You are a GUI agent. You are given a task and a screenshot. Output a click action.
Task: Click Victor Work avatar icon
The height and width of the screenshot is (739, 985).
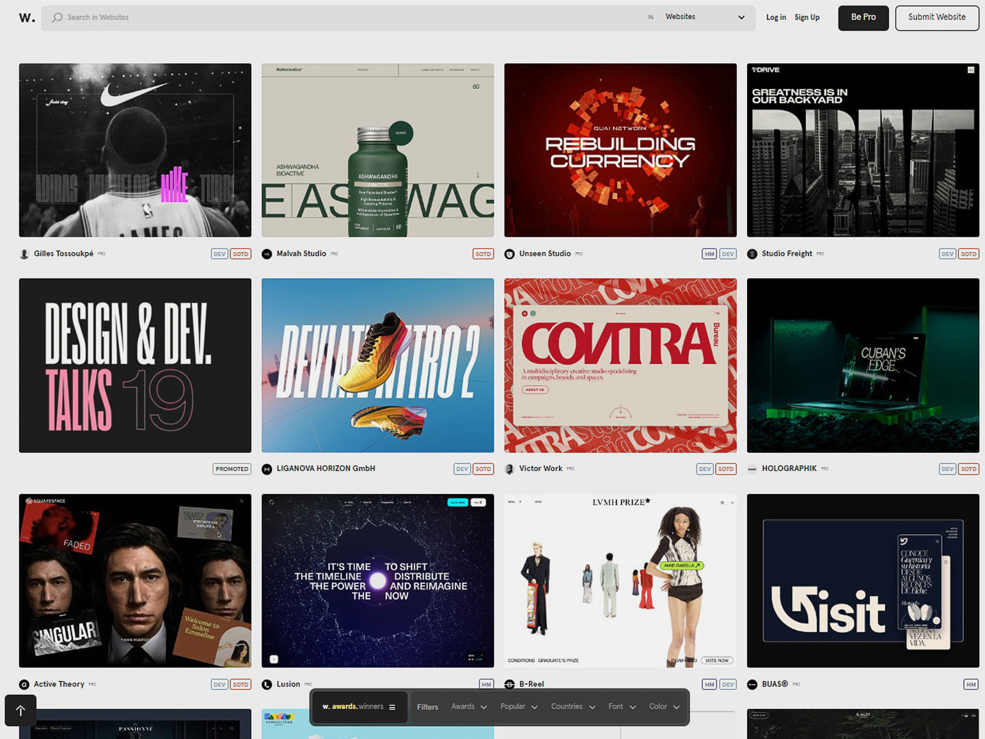(x=509, y=469)
